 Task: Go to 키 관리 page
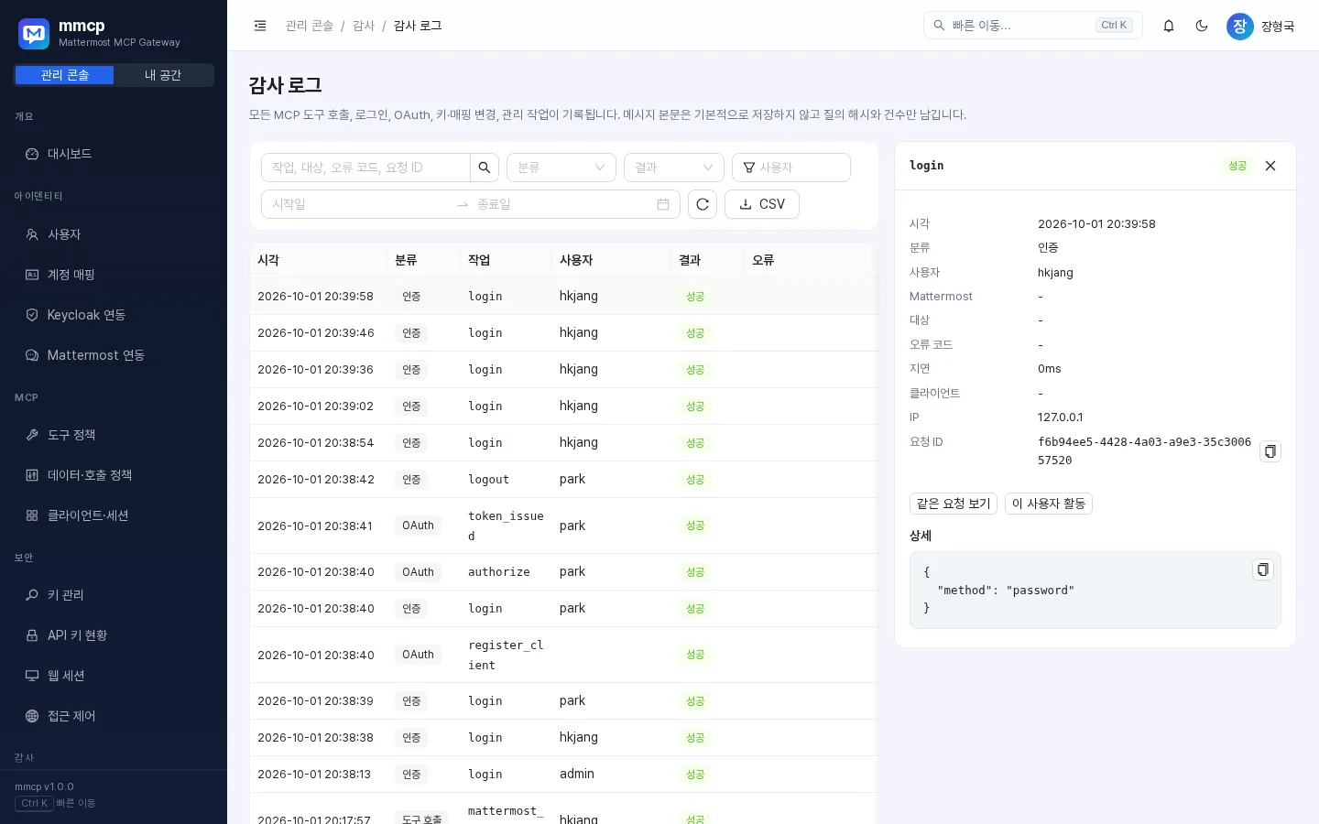click(114, 595)
